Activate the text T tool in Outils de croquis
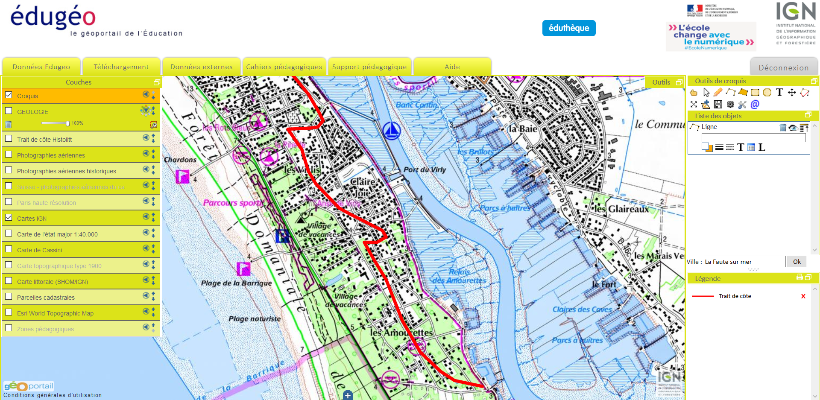Screen dimensions: 820x400 [779, 92]
